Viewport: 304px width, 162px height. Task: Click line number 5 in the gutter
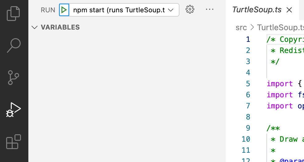click(248, 84)
